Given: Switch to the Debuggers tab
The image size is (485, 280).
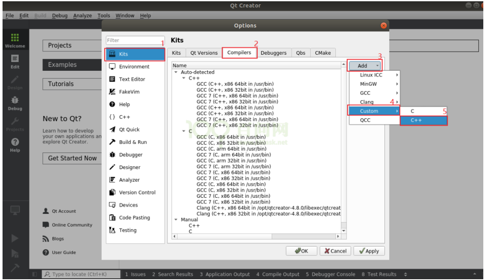Looking at the screenshot, I should coord(273,53).
